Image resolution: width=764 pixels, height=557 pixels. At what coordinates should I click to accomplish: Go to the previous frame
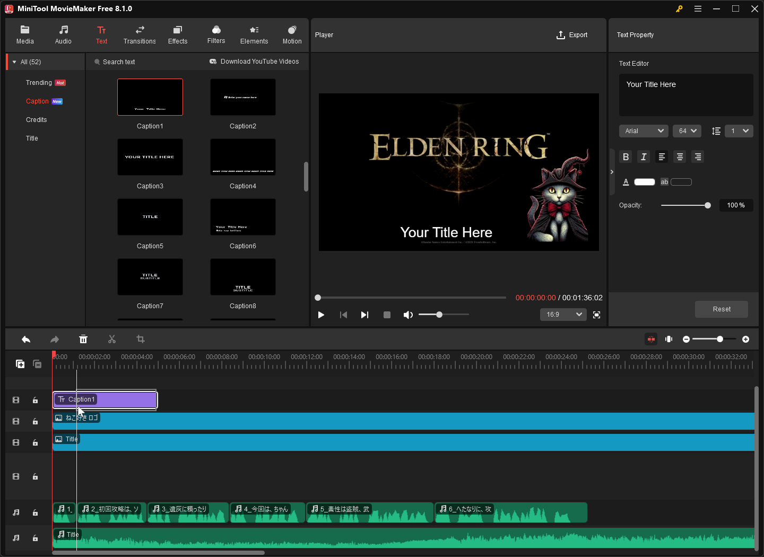[343, 315]
